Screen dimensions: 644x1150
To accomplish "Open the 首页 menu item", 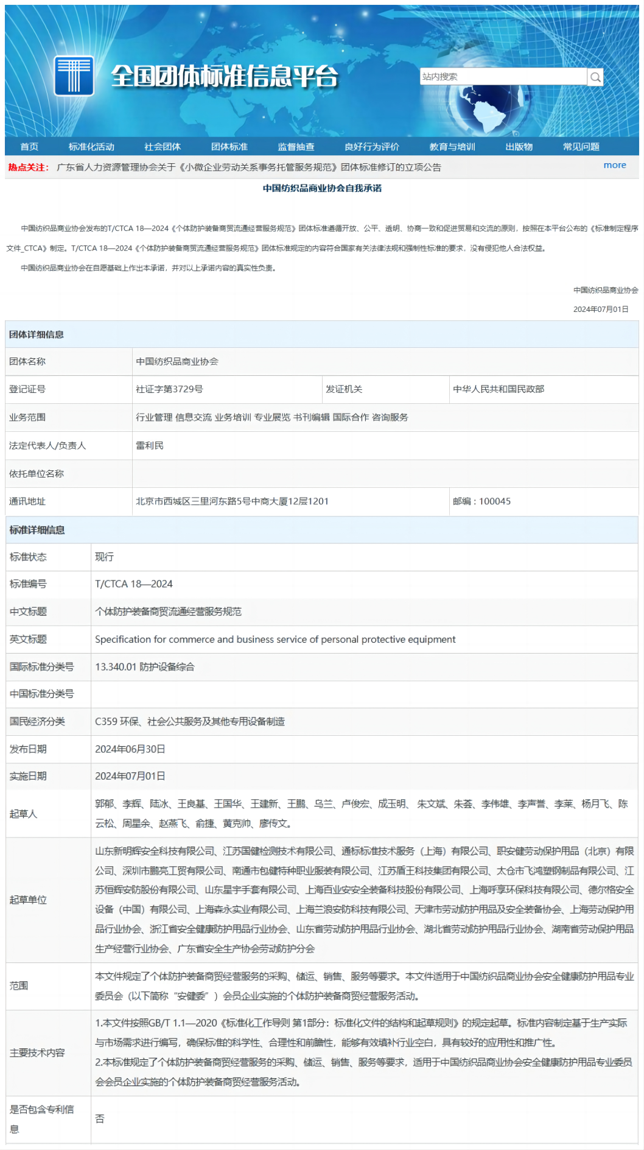I will coord(29,147).
